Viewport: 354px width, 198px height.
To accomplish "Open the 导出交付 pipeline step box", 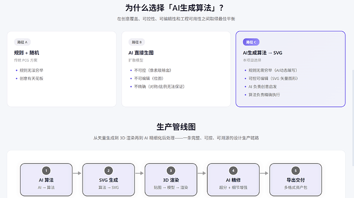I will pos(296,180).
